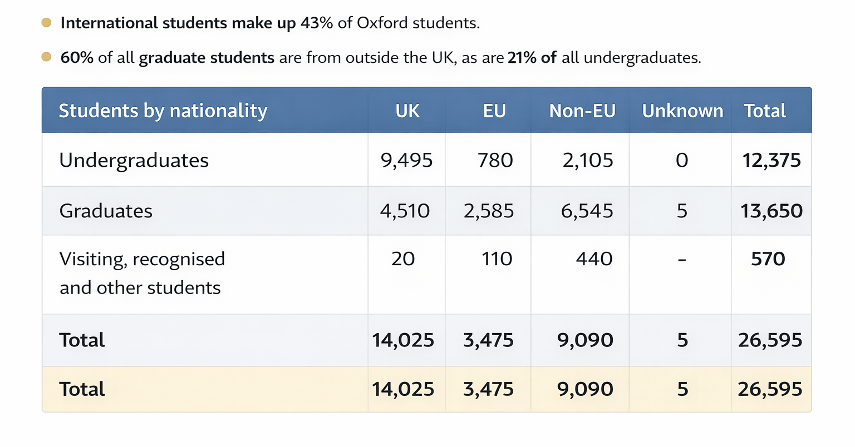Click the "Visiting, recognised and other students" label
Screen dimensions: 855x447
point(142,273)
